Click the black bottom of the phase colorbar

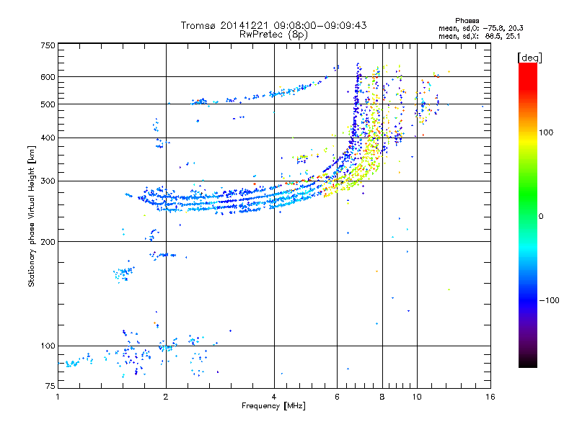[x=528, y=362]
